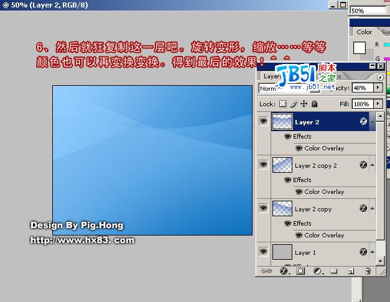Switch to the Color panel tab
Image resolution: width=390 pixels, height=302 pixels.
(x=364, y=32)
